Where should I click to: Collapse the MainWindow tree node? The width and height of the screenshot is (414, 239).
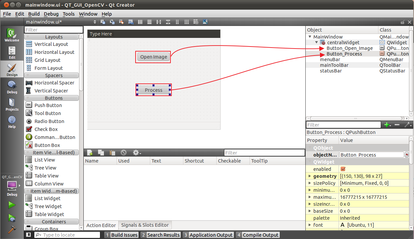point(310,37)
